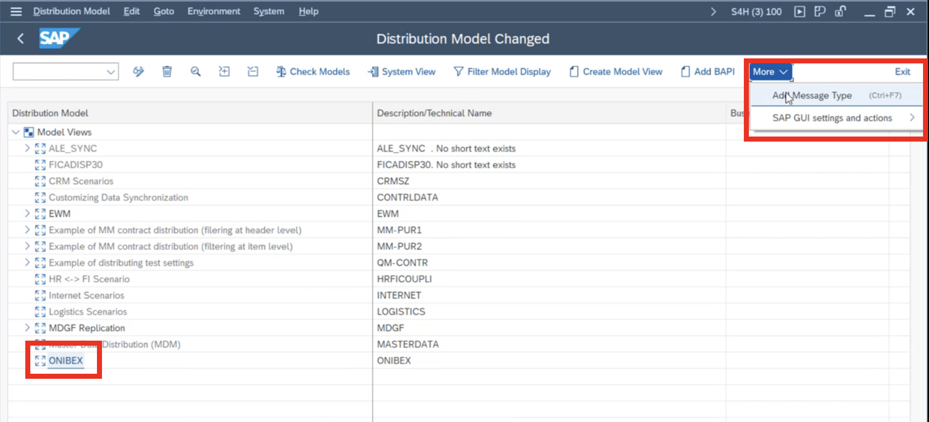Expand the ALE_SYNC model view
929x422 pixels.
point(27,148)
